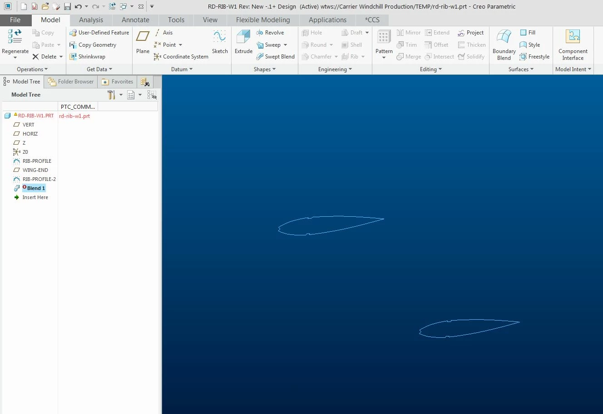603x414 pixels.
Task: Insert a datum Axis
Action: (x=163, y=33)
